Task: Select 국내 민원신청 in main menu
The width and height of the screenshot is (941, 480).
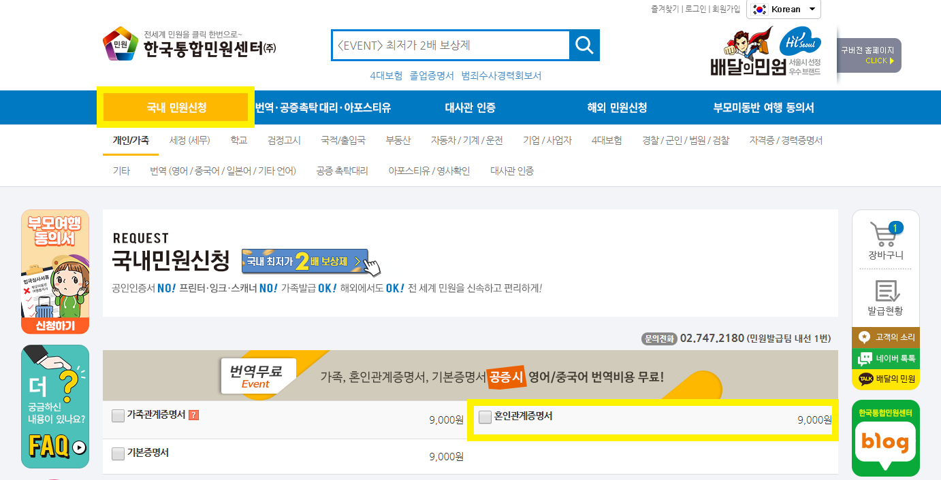Action: (176, 107)
